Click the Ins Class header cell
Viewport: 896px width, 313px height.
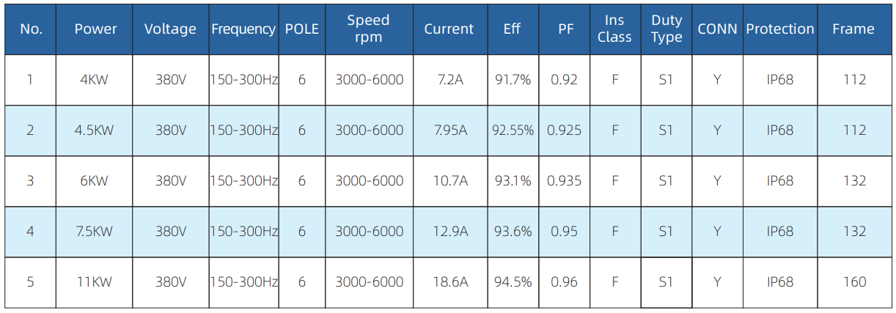[x=614, y=29]
